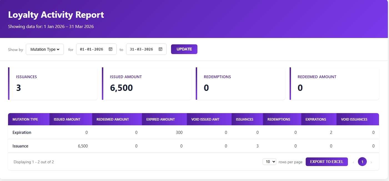389x181 pixels.
Task: Click EXPORT TO EXCEL
Action: pos(327,162)
